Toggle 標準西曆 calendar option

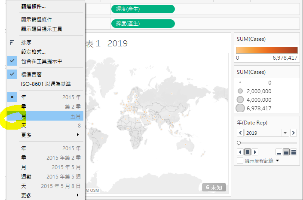point(46,75)
